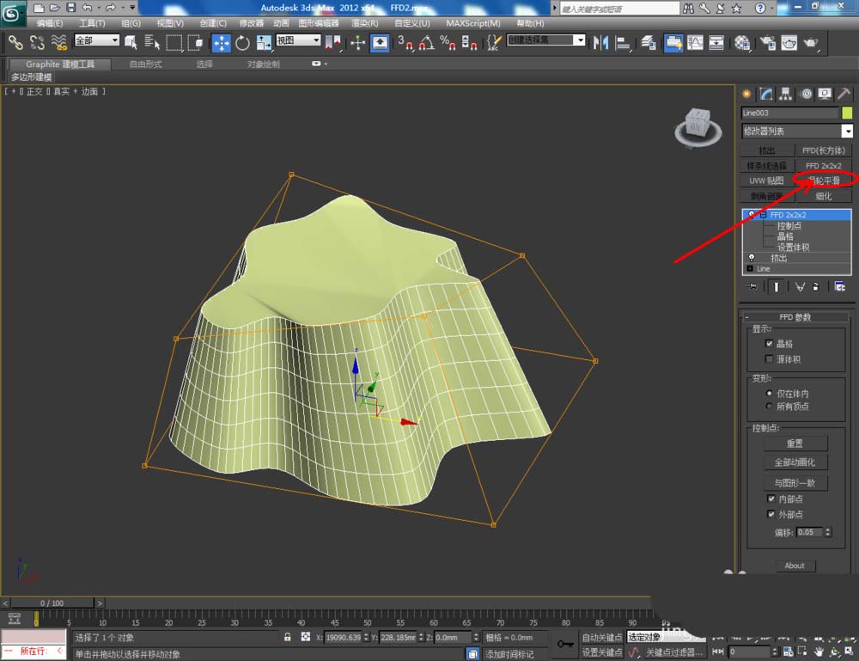Uncheck the 晶格 lattice checkbox
Image resolution: width=859 pixels, height=661 pixels.
(x=770, y=343)
